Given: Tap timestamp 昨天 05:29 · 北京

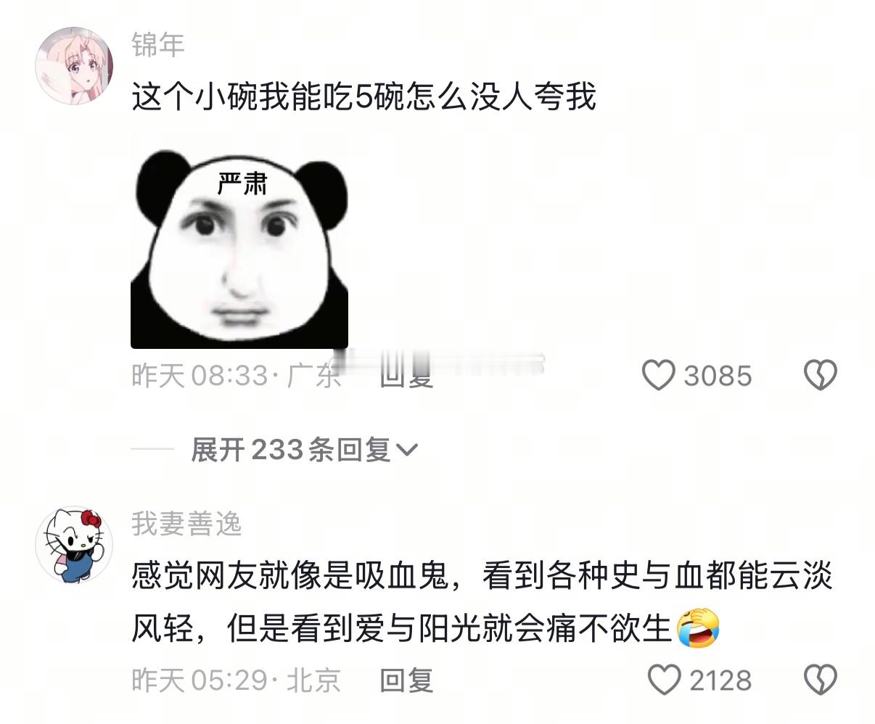Looking at the screenshot, I should coord(237,680).
